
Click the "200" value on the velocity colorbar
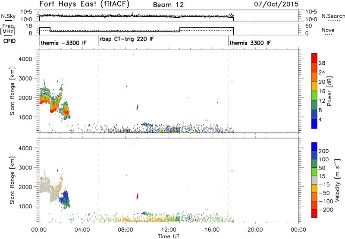point(324,151)
